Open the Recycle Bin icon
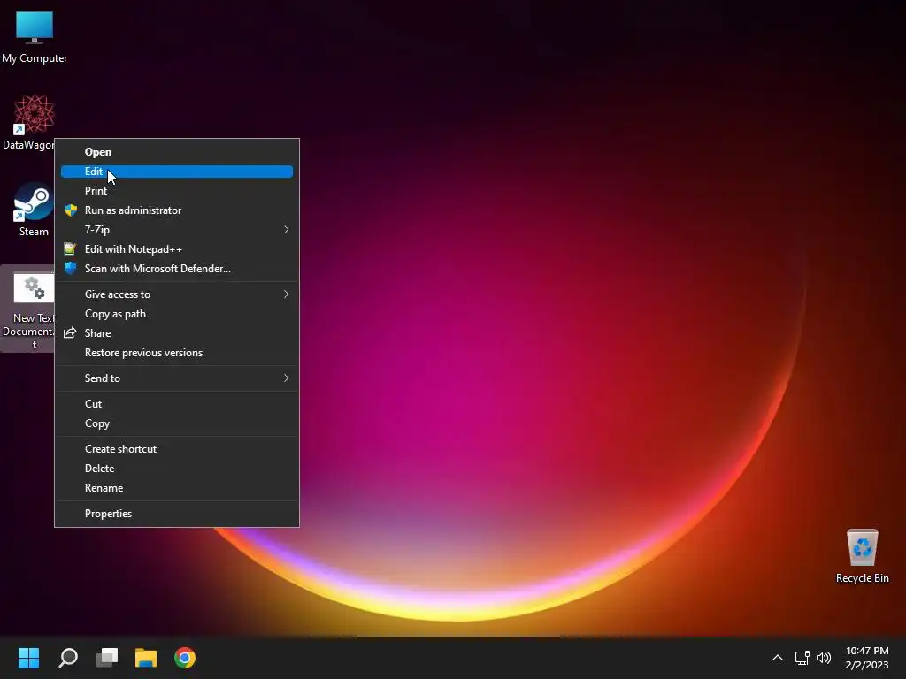This screenshot has width=906, height=679. pyautogui.click(x=862, y=556)
